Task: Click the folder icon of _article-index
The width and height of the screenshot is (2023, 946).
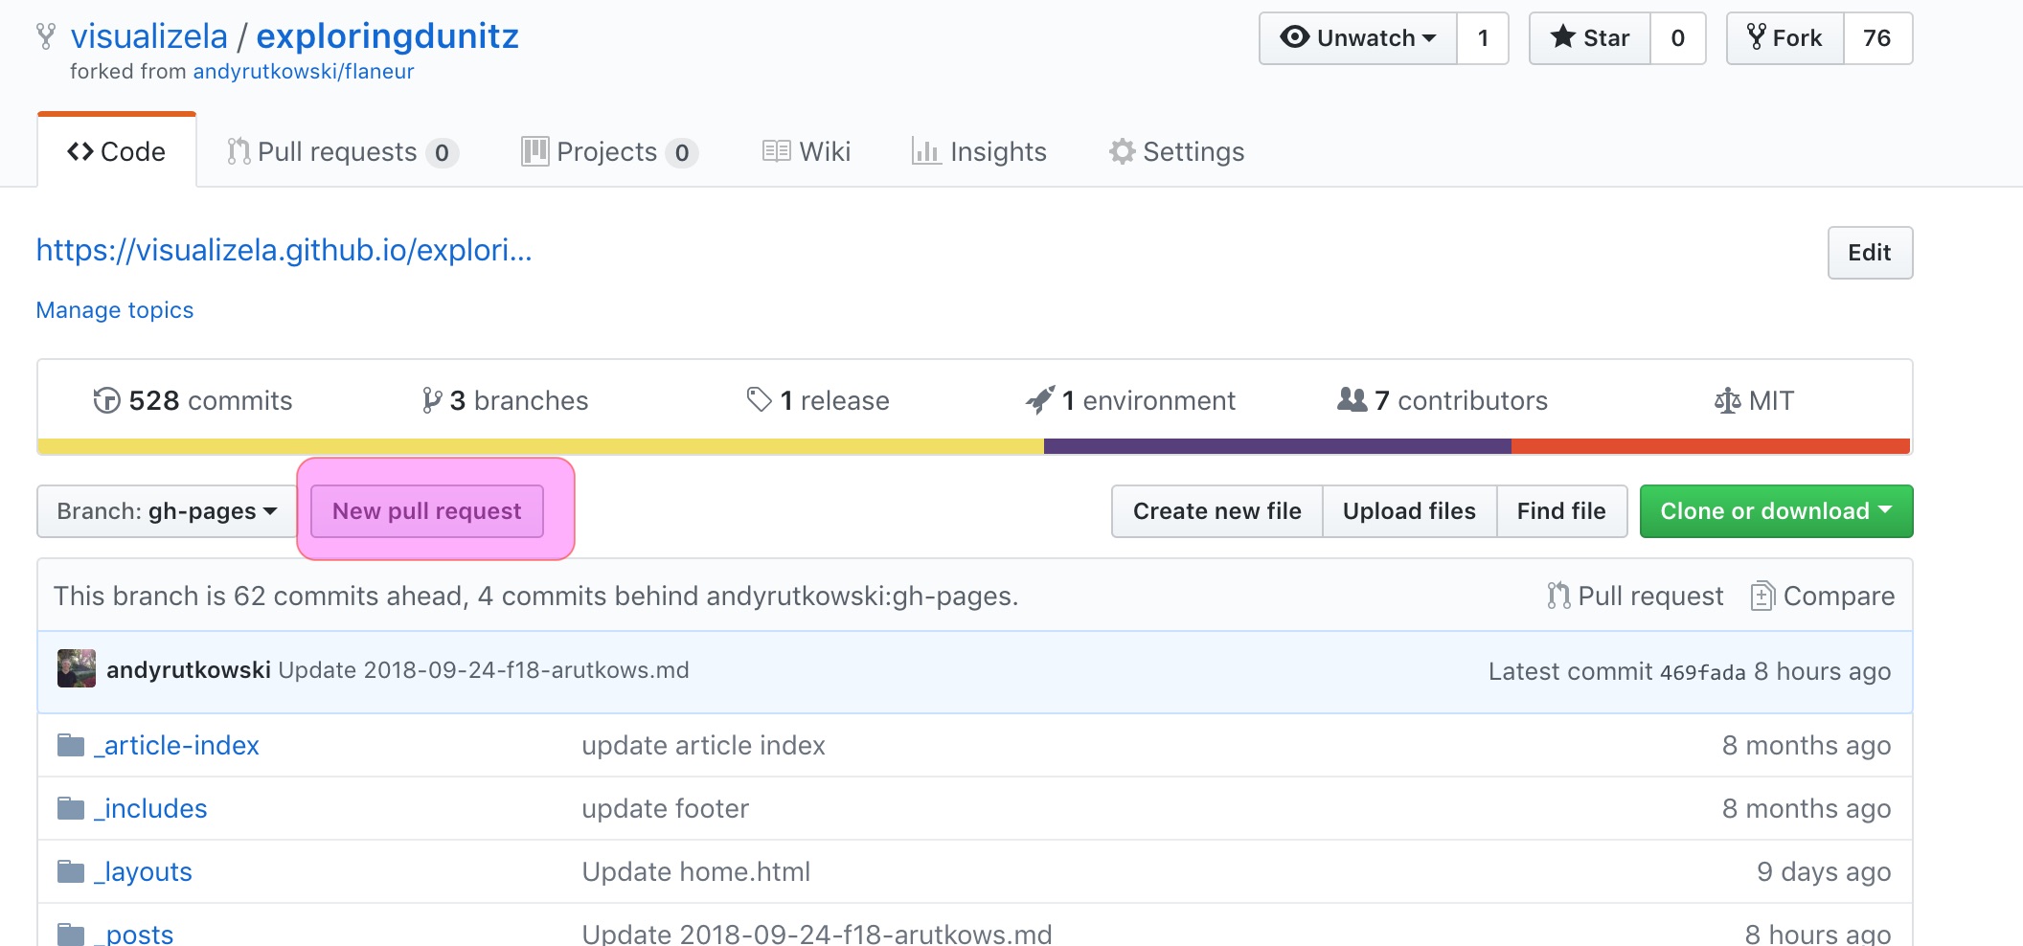Action: (x=71, y=745)
